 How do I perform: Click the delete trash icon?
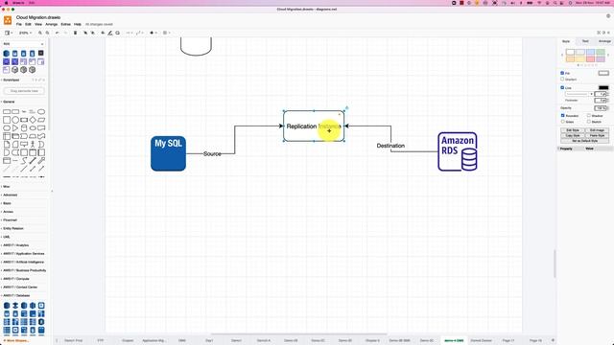[75, 33]
